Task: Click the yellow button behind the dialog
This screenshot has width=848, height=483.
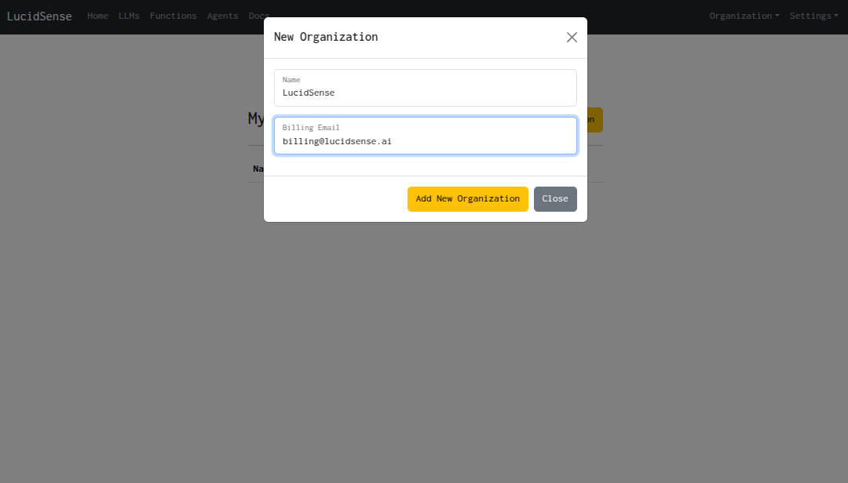Action: point(594,119)
